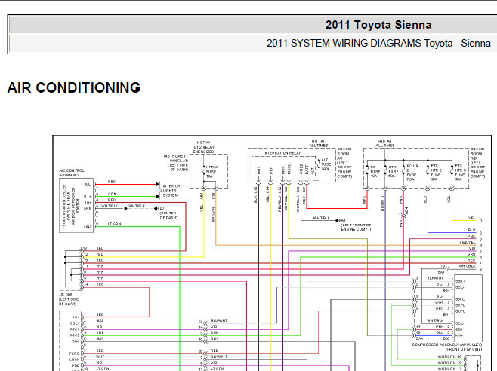
Task: Click the 'BLK/WHT' label at compressor SSR+
Action: pos(435,278)
